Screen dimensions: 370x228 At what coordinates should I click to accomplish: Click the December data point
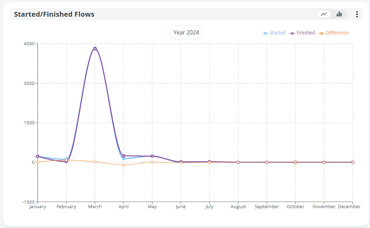[x=353, y=162]
